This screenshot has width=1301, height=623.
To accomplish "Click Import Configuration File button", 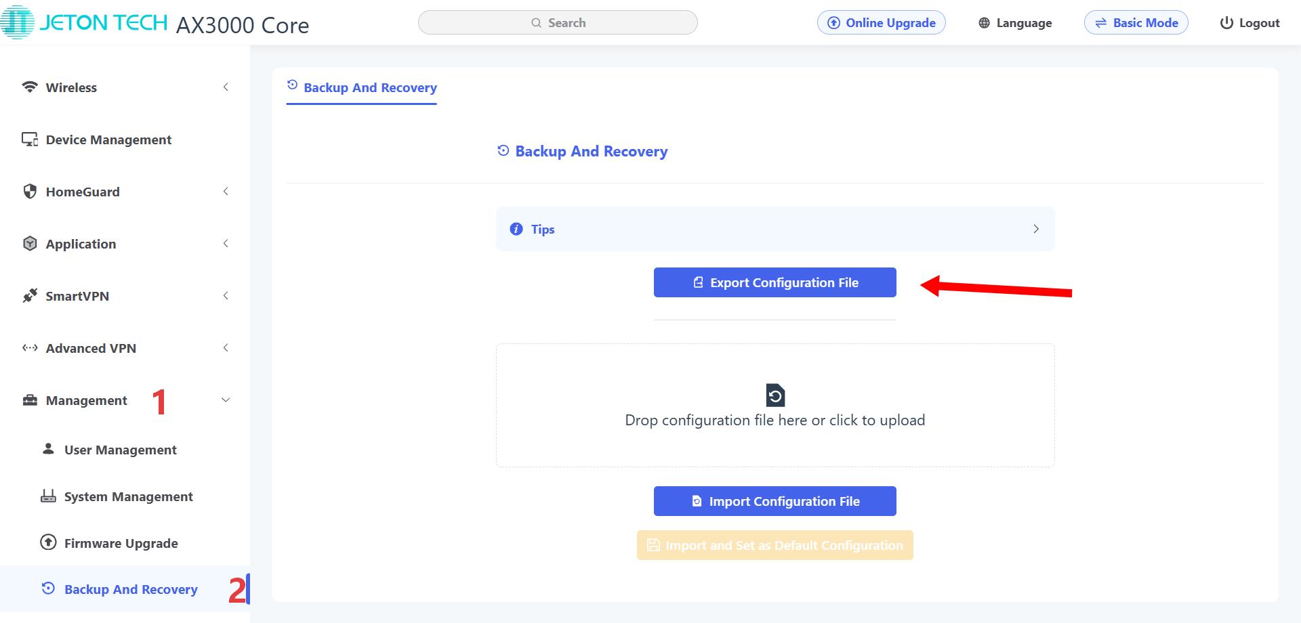I will [x=775, y=501].
